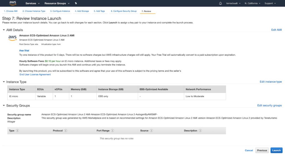This screenshot has width=285, height=155.
Task: Click the Edit security groups link
Action: (x=269, y=105)
